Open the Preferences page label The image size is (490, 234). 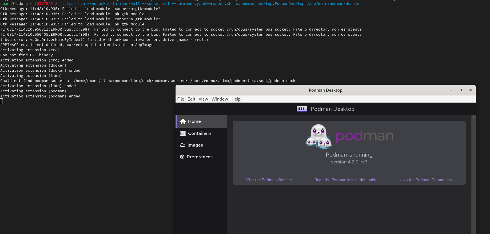[200, 157]
